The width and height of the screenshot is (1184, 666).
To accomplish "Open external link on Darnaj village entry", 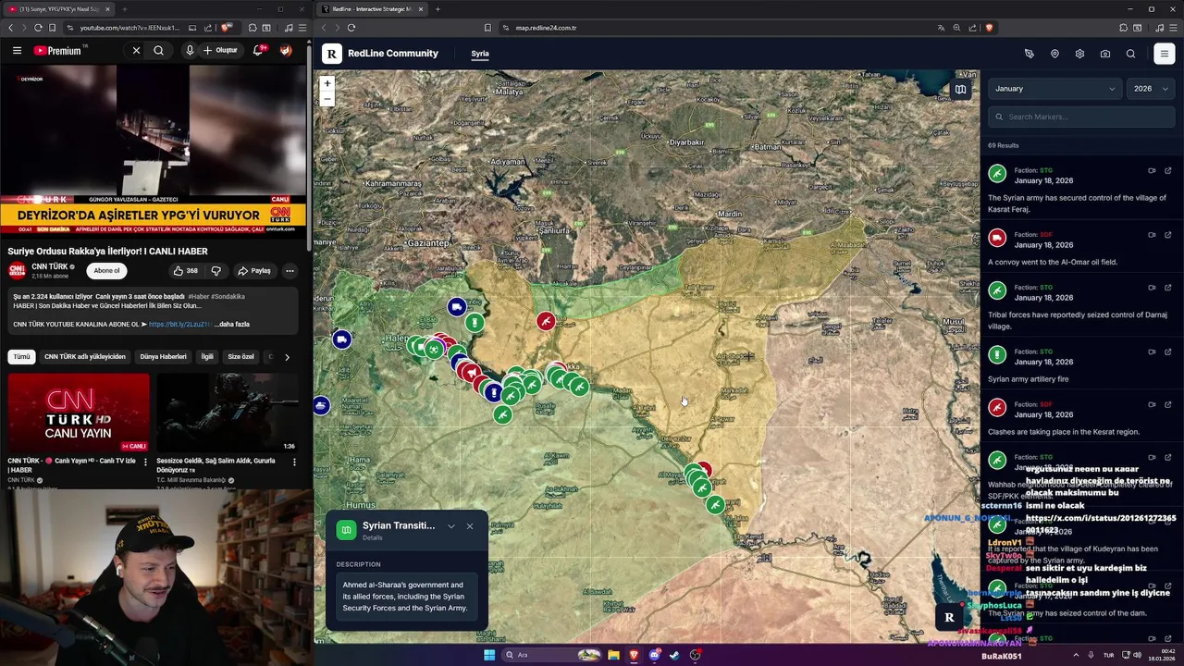I will coord(1167,287).
